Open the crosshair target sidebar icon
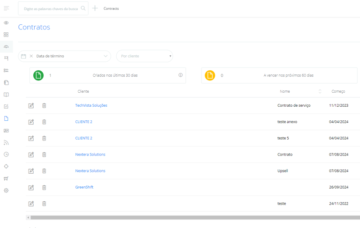 6,166
